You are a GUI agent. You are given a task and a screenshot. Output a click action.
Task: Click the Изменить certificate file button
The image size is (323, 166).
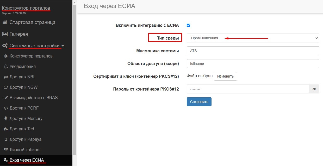(x=225, y=76)
